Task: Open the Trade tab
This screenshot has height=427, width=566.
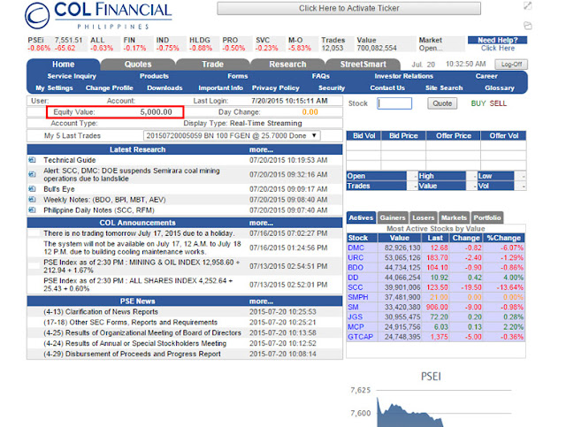Action: [x=212, y=65]
